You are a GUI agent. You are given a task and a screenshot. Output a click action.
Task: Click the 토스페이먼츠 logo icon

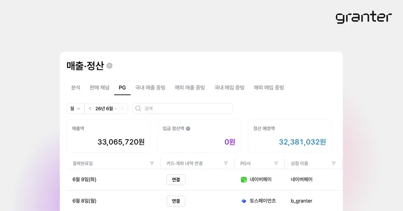[244, 201]
